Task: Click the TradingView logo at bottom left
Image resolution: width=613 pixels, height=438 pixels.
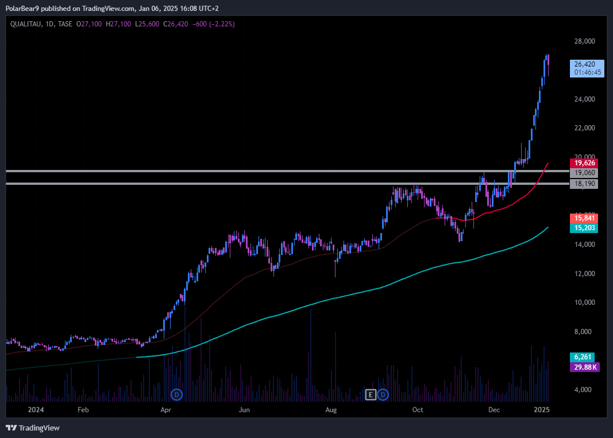Action: [x=33, y=428]
